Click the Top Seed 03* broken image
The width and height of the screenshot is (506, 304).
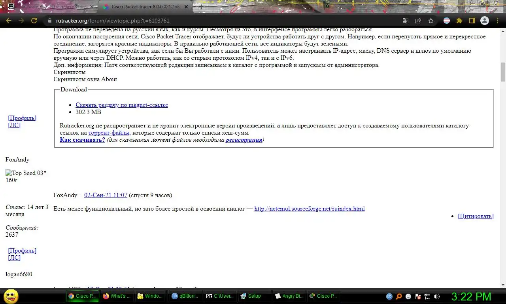tap(26, 173)
